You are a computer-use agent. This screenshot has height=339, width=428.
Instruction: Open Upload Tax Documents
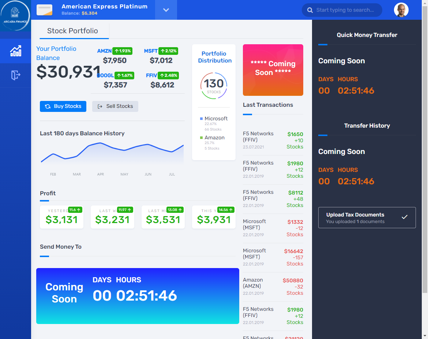(367, 218)
